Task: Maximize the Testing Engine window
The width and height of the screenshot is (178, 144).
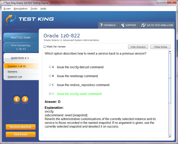Action: (164, 2)
